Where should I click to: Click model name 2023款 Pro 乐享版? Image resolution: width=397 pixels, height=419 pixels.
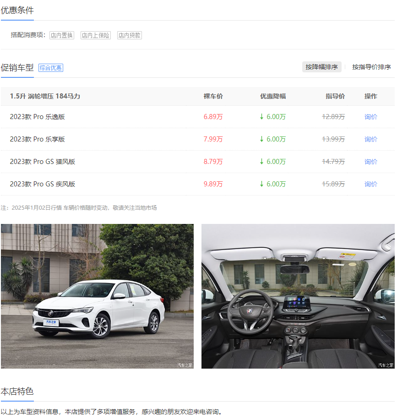click(x=38, y=139)
